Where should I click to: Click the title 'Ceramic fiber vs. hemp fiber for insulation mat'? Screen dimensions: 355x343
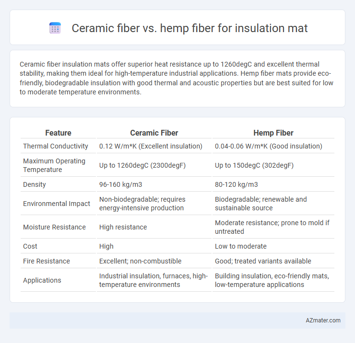(x=189, y=28)
